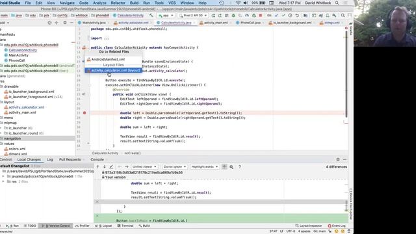Open the Do not ignore dropdown
Image resolution: width=416 pixels, height=234 pixels.
point(175,167)
